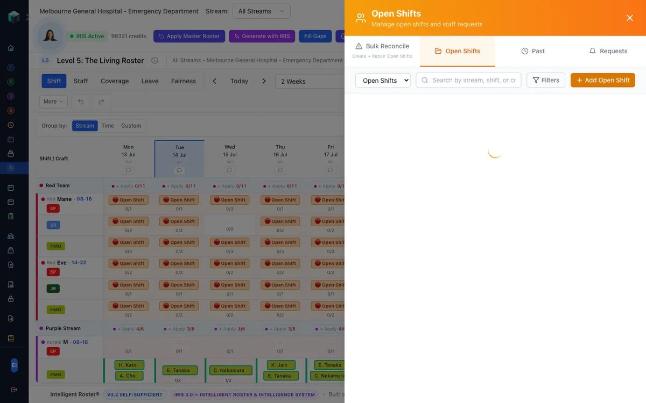
Task: Click the blue SR role badge
Action: pyautogui.click(x=53, y=225)
